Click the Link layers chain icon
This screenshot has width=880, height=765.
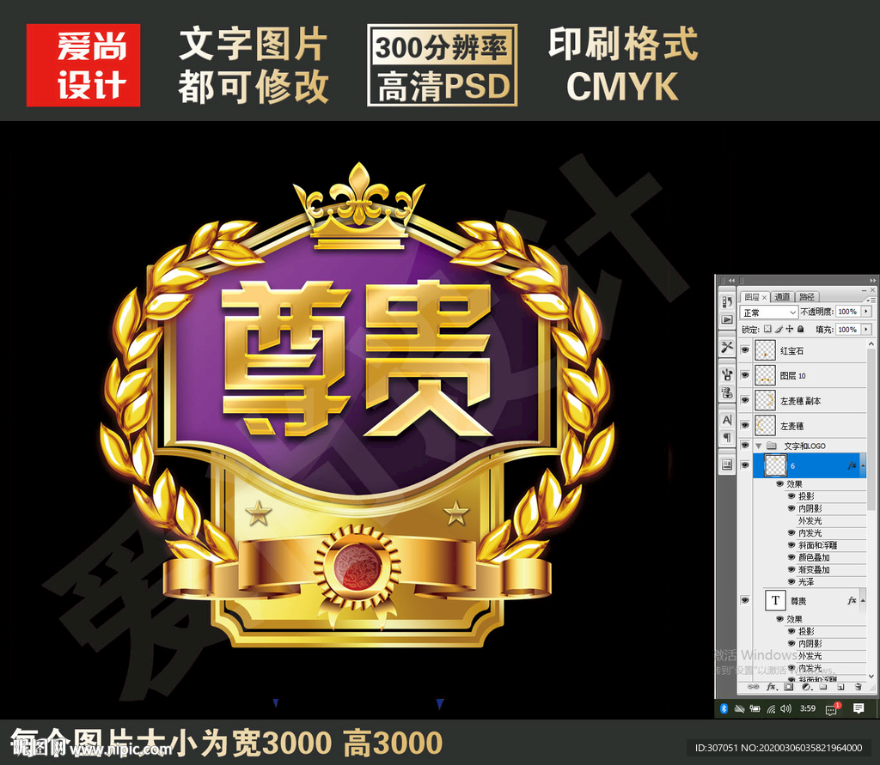pyautogui.click(x=755, y=687)
